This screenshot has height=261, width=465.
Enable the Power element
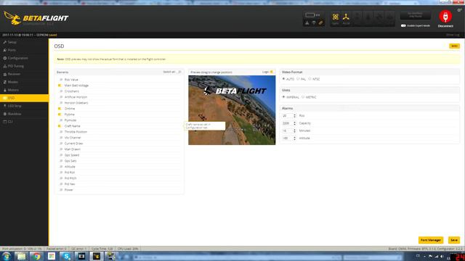pyautogui.click(x=60, y=190)
